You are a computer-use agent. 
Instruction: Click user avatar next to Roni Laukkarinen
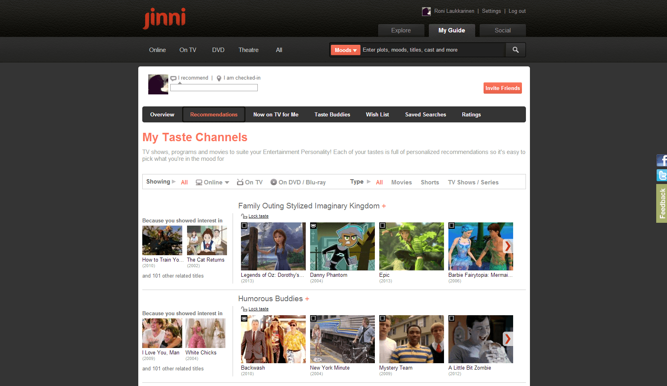point(426,11)
